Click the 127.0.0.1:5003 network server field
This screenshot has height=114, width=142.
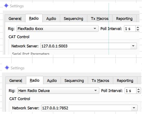point(85,46)
